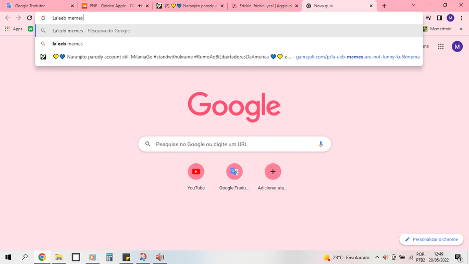Close the Aggie.io tab
The width and height of the screenshot is (469, 264).
(x=297, y=6)
